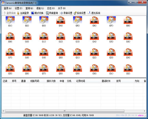The height and width of the screenshot is (119, 148).
Task: Click 退出系统 to exit the system
Action: point(94,13)
